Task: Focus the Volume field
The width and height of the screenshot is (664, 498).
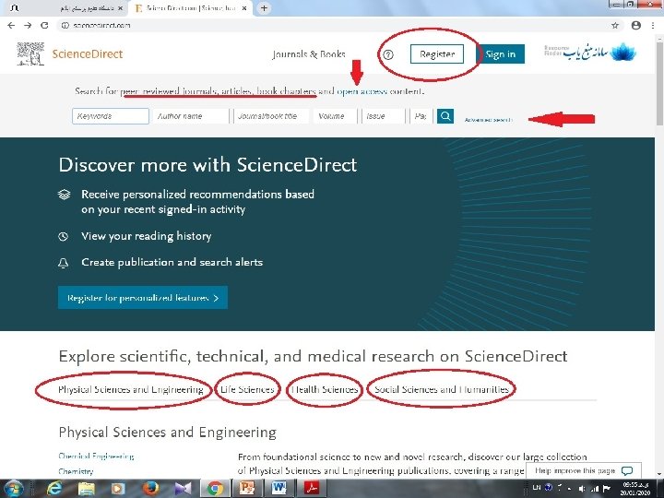Action: [336, 116]
